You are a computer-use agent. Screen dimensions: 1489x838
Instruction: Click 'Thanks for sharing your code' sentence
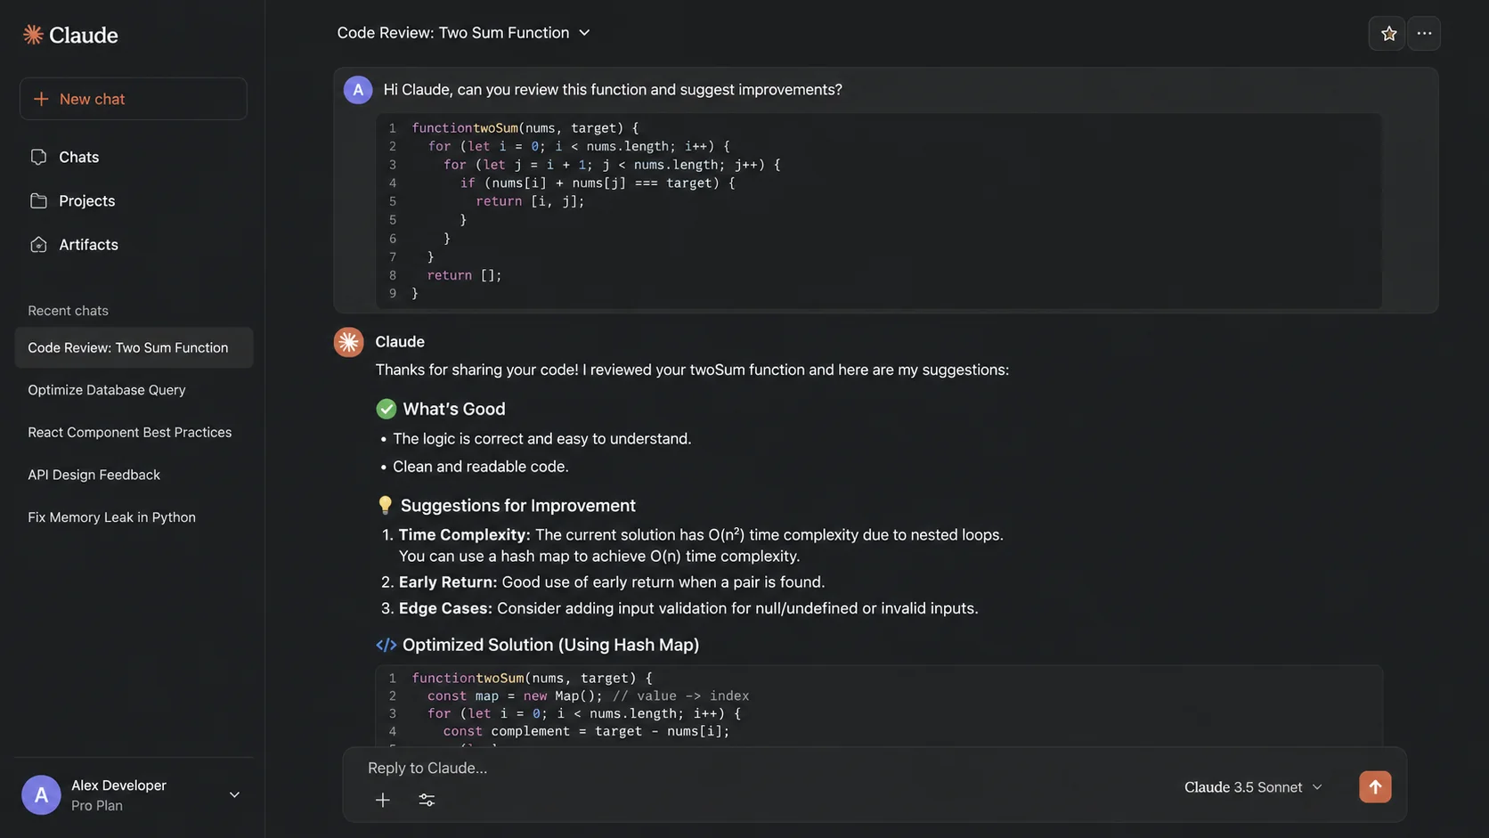[x=692, y=370]
